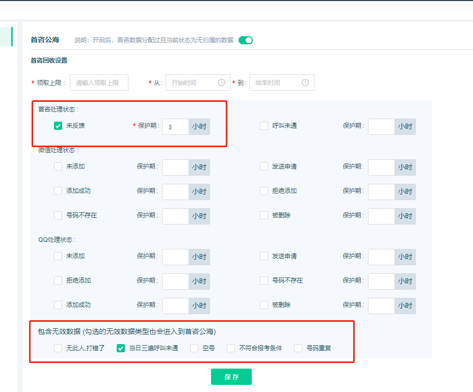Click the 保存 button
473x392 pixels.
[x=231, y=377]
